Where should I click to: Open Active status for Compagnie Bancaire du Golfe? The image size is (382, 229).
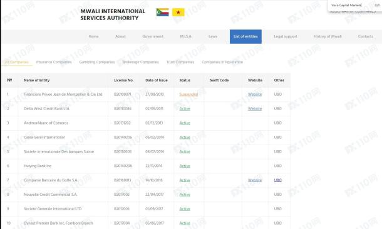[185, 180]
